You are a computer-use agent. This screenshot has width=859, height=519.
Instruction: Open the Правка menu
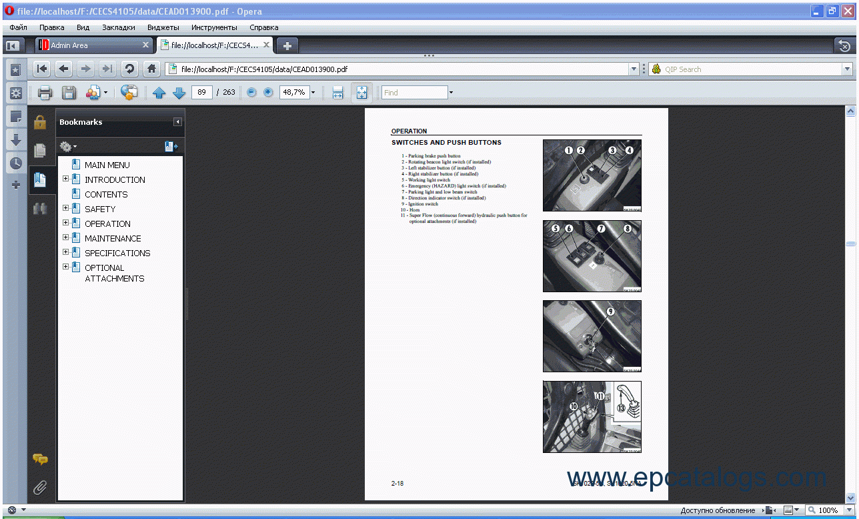tap(52, 27)
